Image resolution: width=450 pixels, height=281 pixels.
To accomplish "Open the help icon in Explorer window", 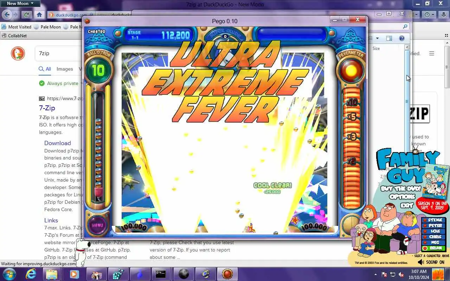I will [x=402, y=38].
